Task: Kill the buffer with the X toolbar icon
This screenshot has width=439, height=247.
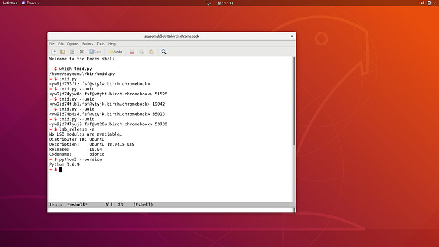Action: tap(81, 52)
